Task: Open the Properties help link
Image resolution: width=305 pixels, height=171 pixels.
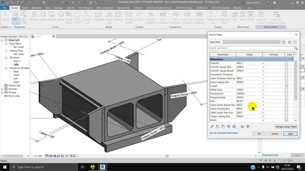Action: pyautogui.click(x=270, y=155)
